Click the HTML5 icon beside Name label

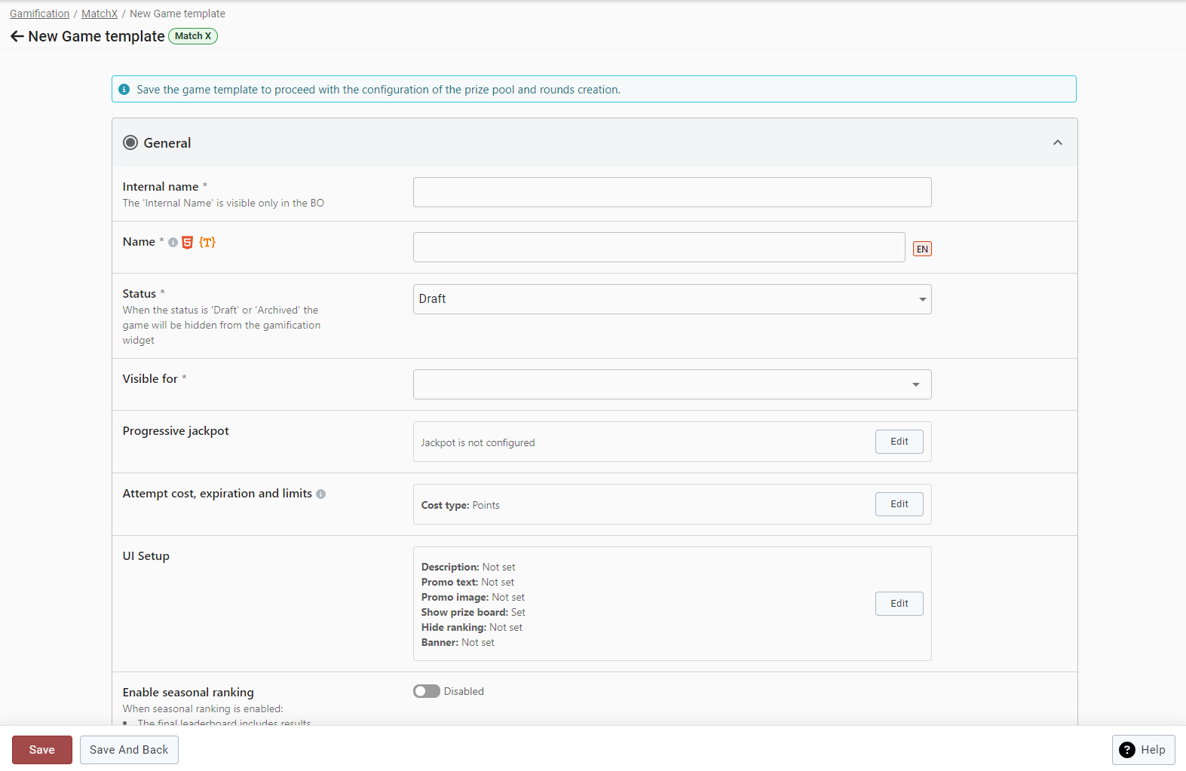coord(187,242)
